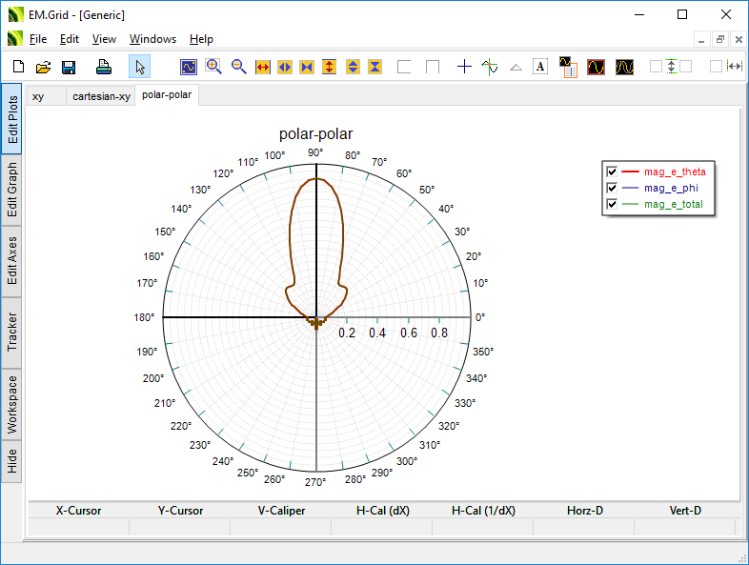Switch to the xy tab
749x565 pixels.
click(38, 96)
